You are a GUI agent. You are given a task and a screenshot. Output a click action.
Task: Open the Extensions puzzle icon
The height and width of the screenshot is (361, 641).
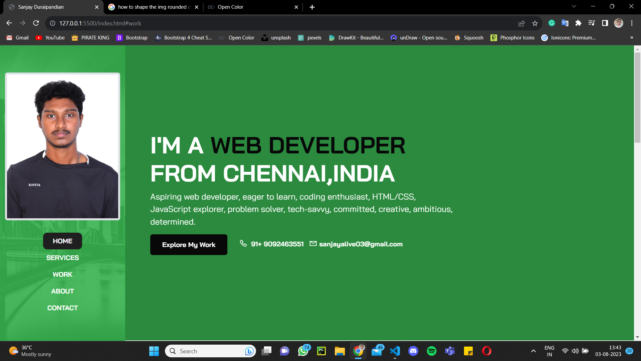click(578, 23)
